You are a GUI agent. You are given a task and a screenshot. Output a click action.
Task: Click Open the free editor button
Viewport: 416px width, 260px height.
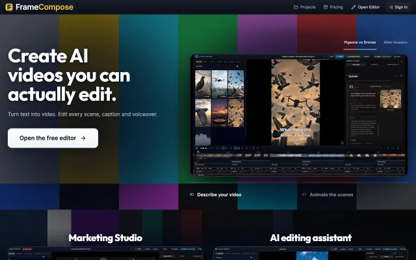(53, 138)
